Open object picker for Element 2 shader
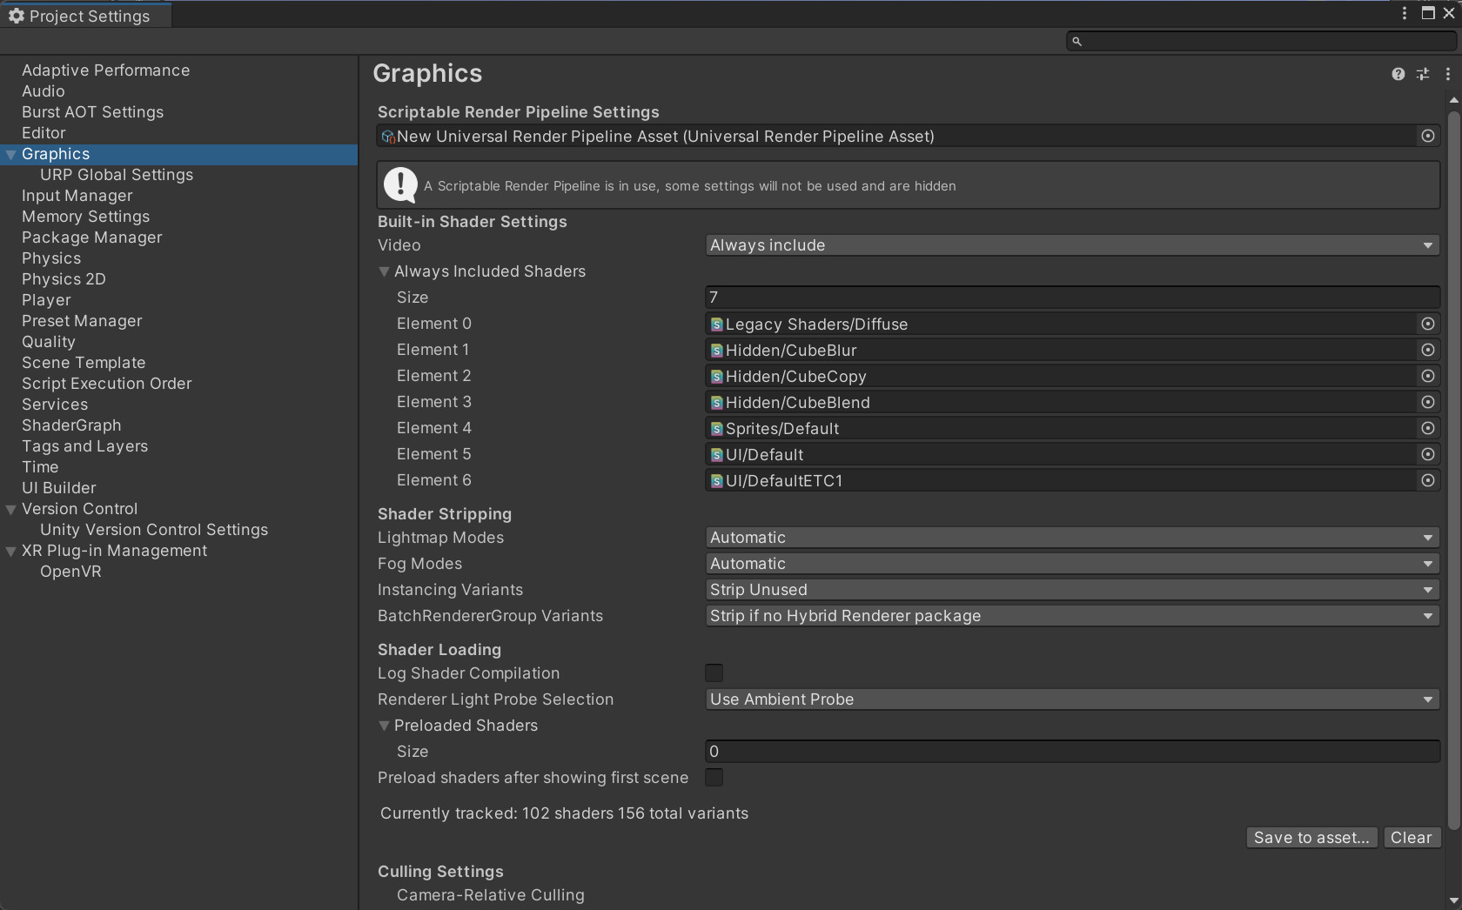1462x910 pixels. pyautogui.click(x=1428, y=376)
